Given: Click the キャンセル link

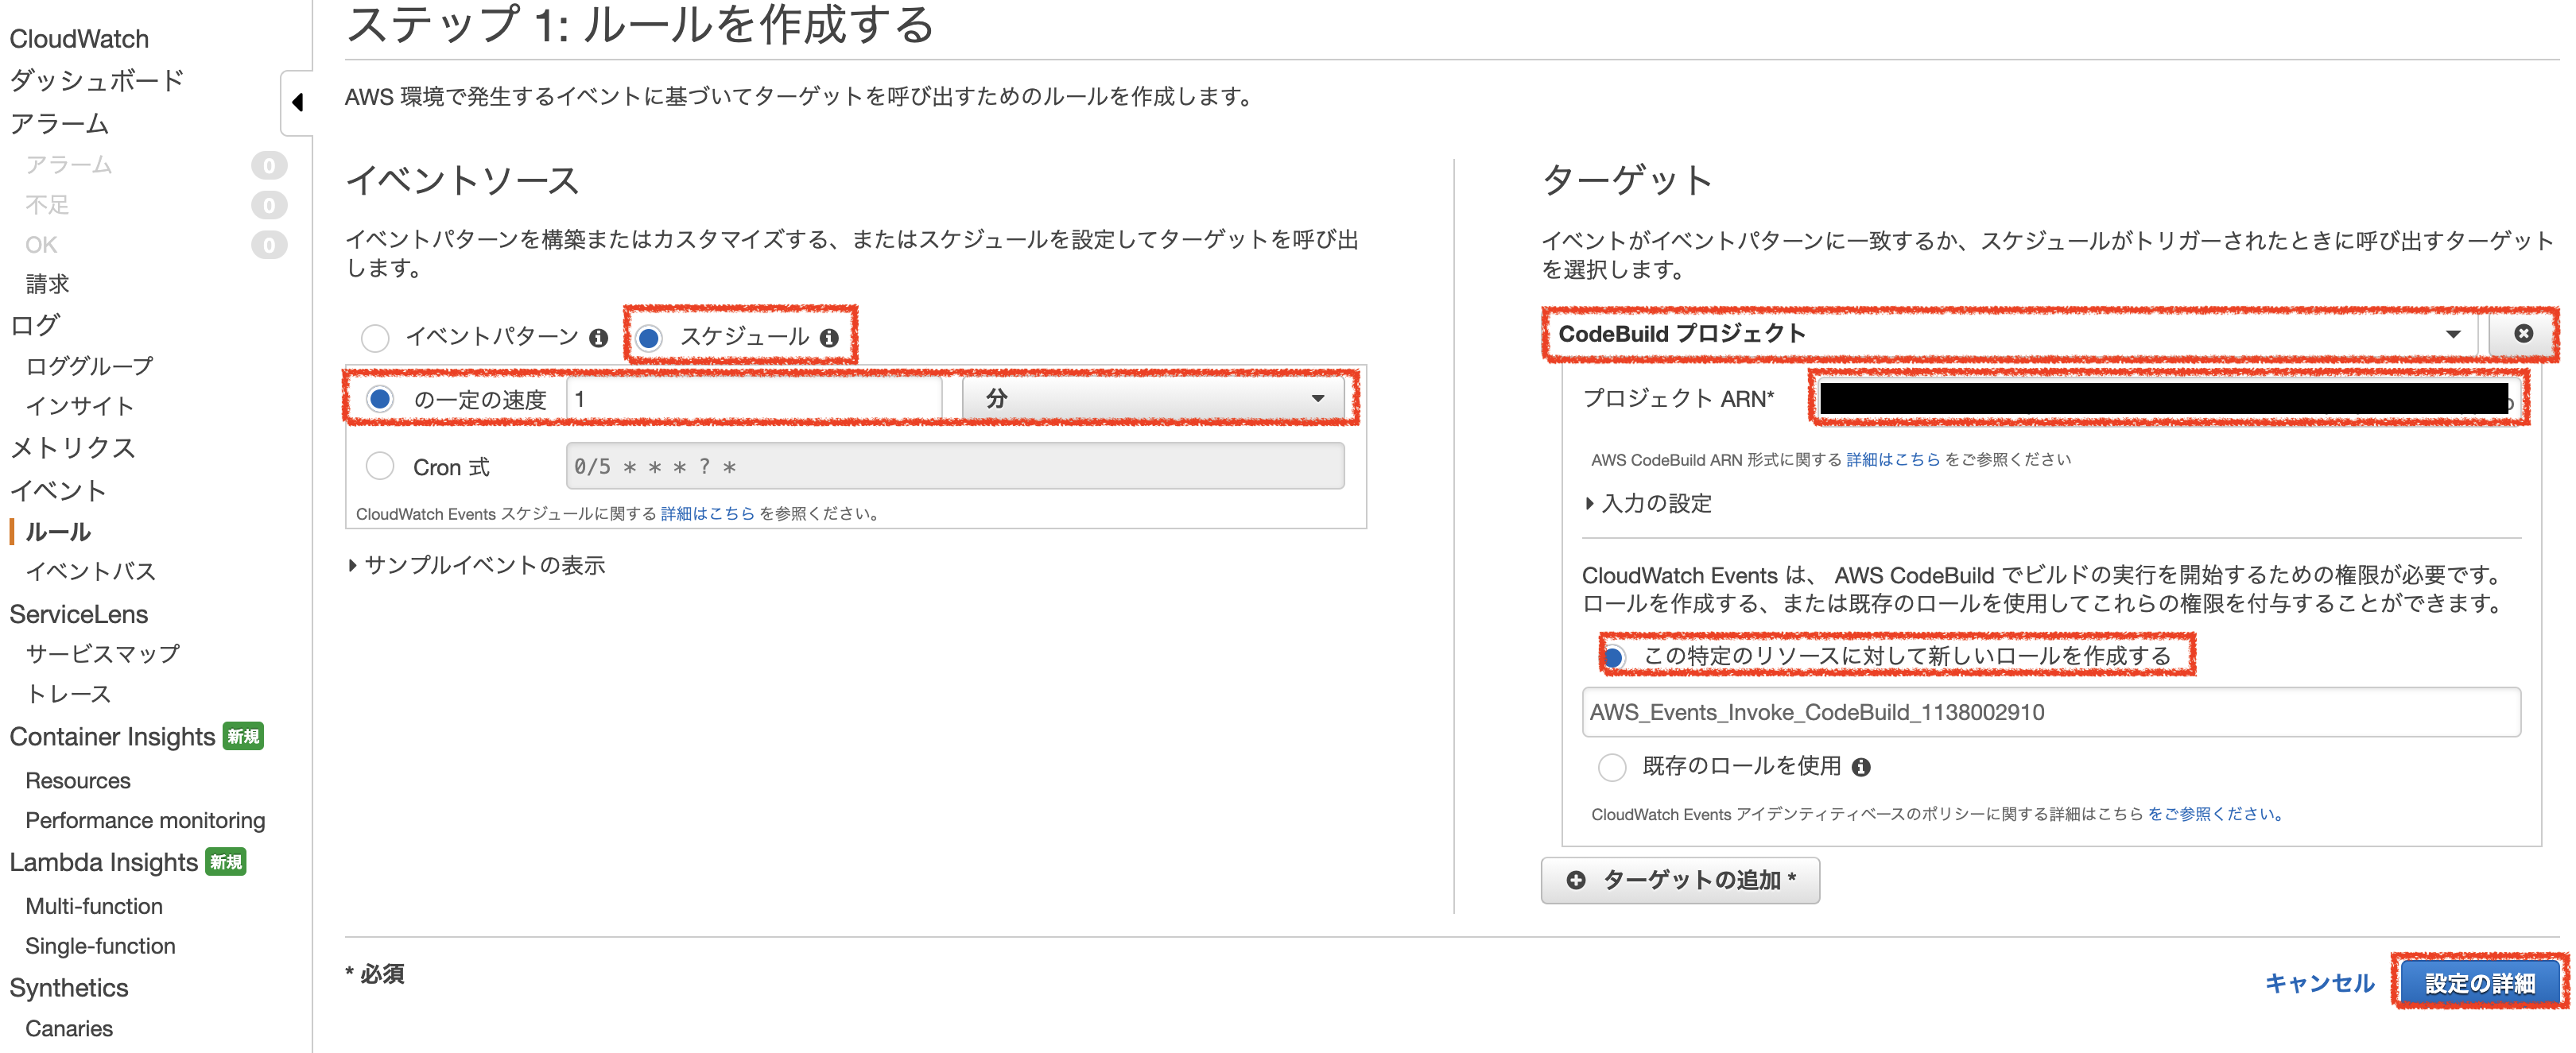Looking at the screenshot, I should (2319, 983).
